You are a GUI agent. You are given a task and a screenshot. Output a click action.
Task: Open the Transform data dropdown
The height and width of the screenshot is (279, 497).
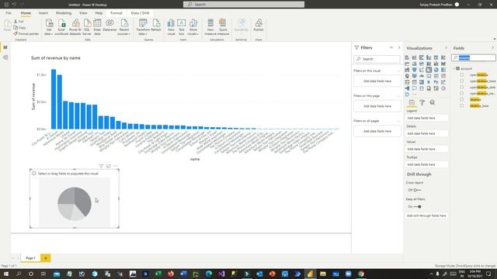pos(143,26)
